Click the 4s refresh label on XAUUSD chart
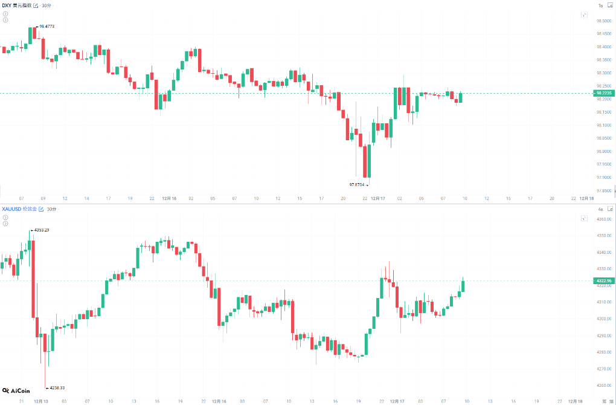 (600, 209)
